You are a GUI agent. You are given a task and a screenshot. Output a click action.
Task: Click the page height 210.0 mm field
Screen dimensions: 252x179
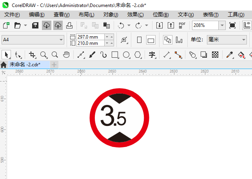(90, 43)
